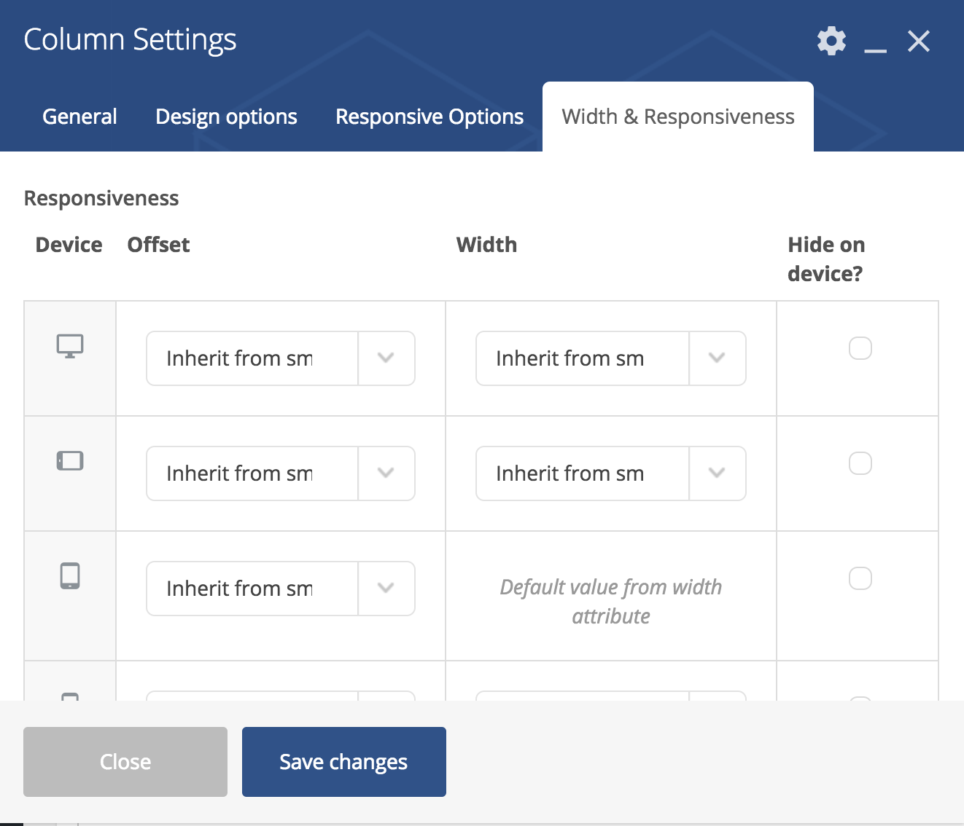The height and width of the screenshot is (826, 964).
Task: Enable Hide on device for landscape tablet
Action: [860, 463]
